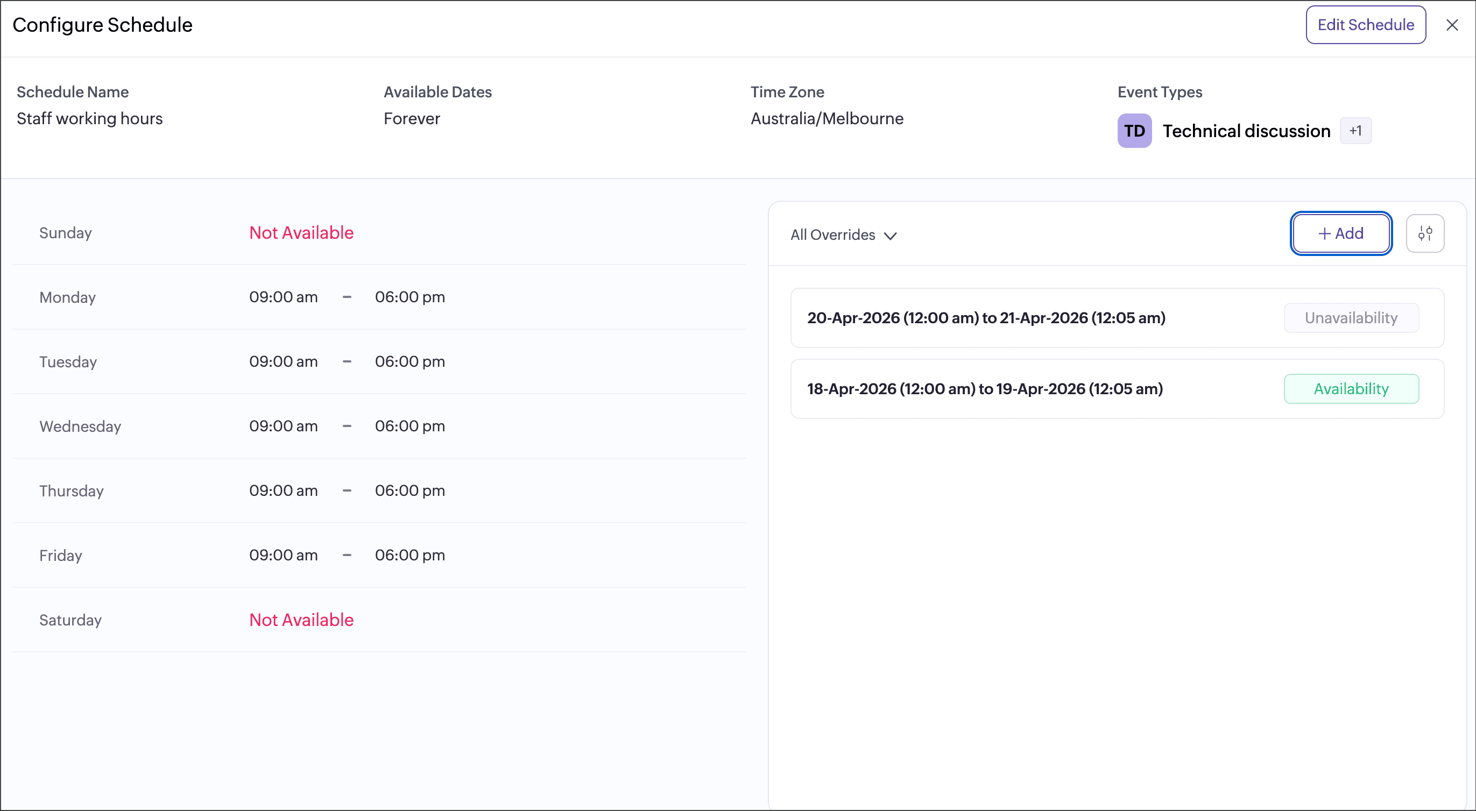The image size is (1476, 811).
Task: Click the chevron beside All Overrides
Action: [x=890, y=236]
